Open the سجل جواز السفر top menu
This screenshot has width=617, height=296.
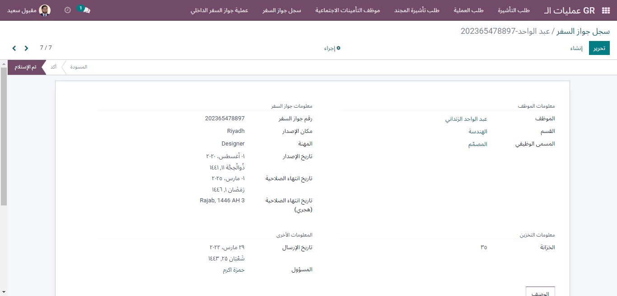(x=282, y=10)
